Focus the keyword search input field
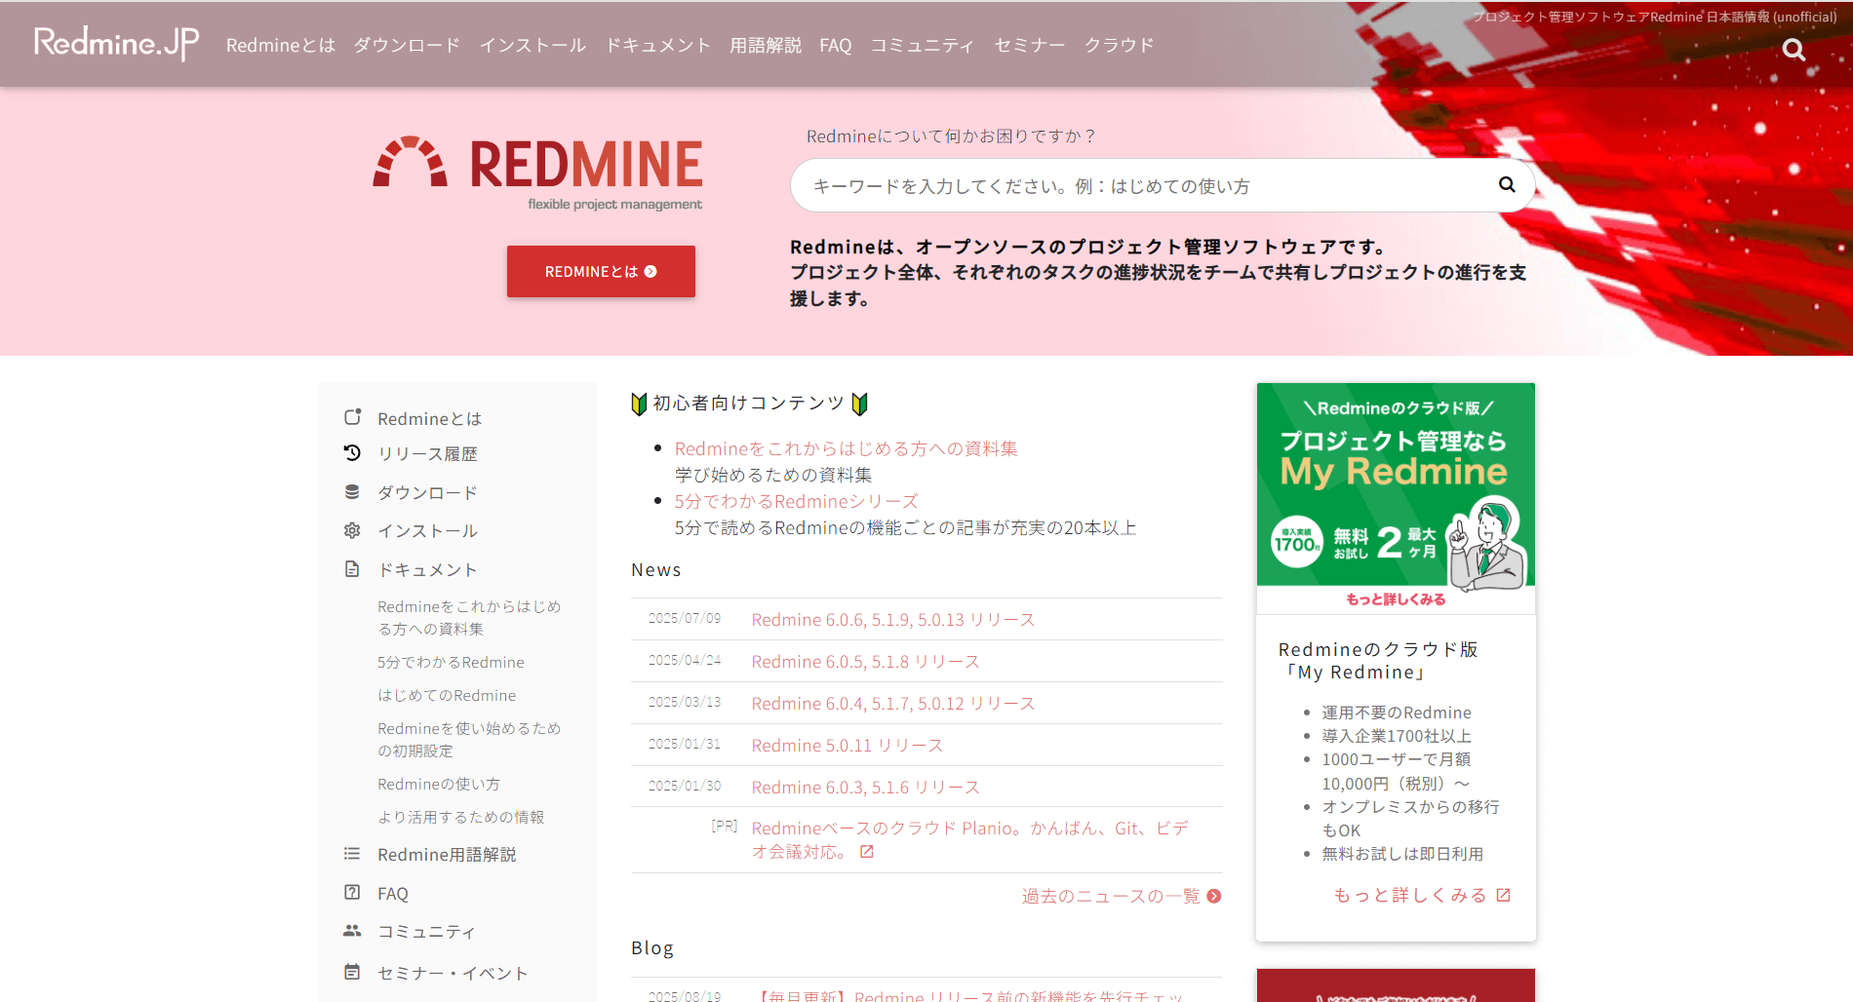 pos(1141,185)
